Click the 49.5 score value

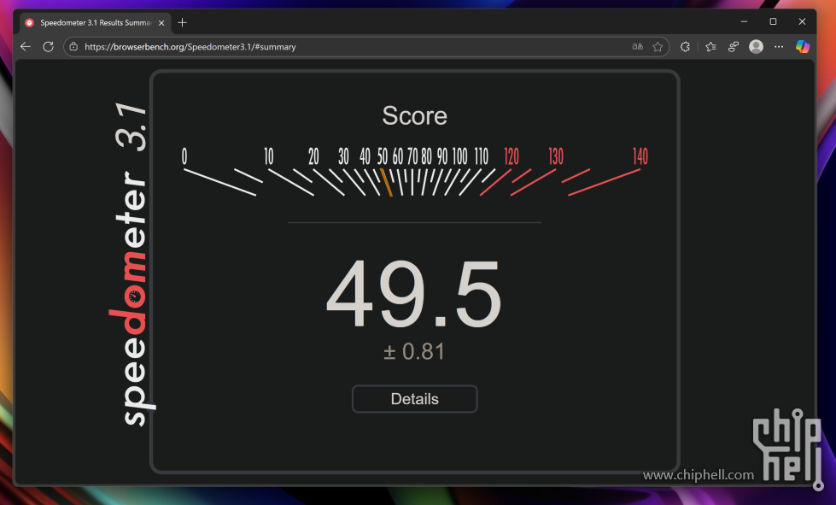(414, 294)
